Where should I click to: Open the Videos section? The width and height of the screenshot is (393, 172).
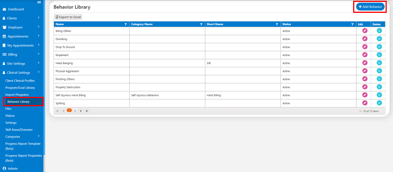[x=10, y=116]
